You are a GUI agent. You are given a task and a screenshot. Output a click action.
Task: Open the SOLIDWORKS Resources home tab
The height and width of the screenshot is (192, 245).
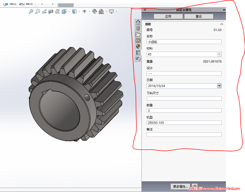[x=138, y=22]
